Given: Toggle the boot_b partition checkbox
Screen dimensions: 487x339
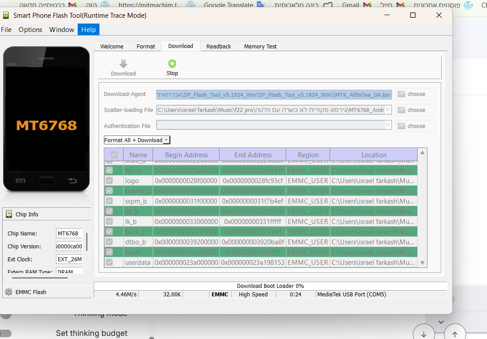Looking at the screenshot, I should [109, 232].
